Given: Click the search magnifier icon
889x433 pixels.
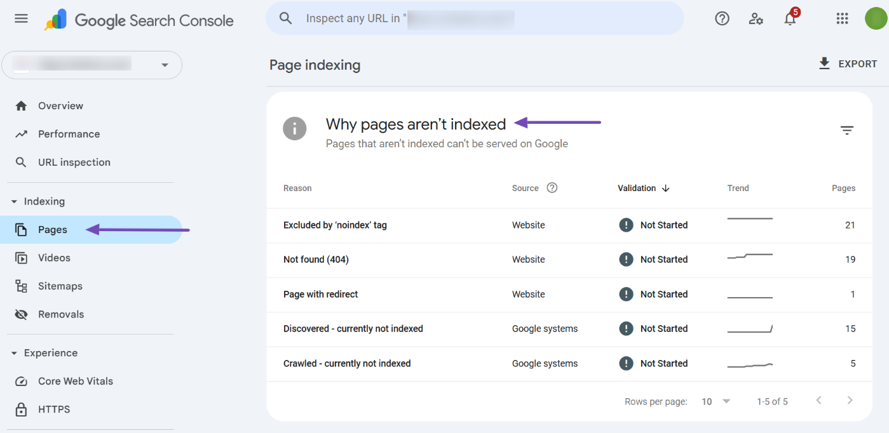Looking at the screenshot, I should 286,18.
